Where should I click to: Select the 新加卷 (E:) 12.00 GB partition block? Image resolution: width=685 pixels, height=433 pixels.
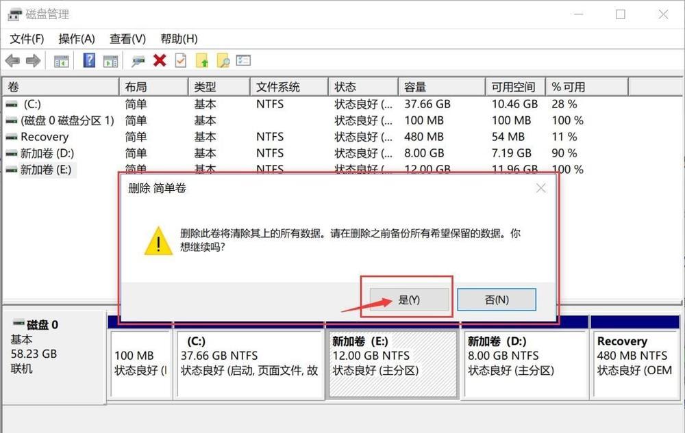pos(393,364)
